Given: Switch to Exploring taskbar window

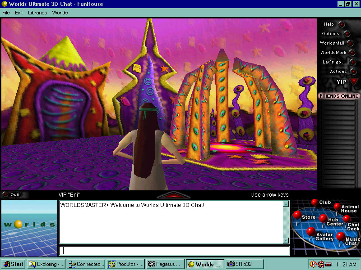Looking at the screenshot, I should coord(46,264).
